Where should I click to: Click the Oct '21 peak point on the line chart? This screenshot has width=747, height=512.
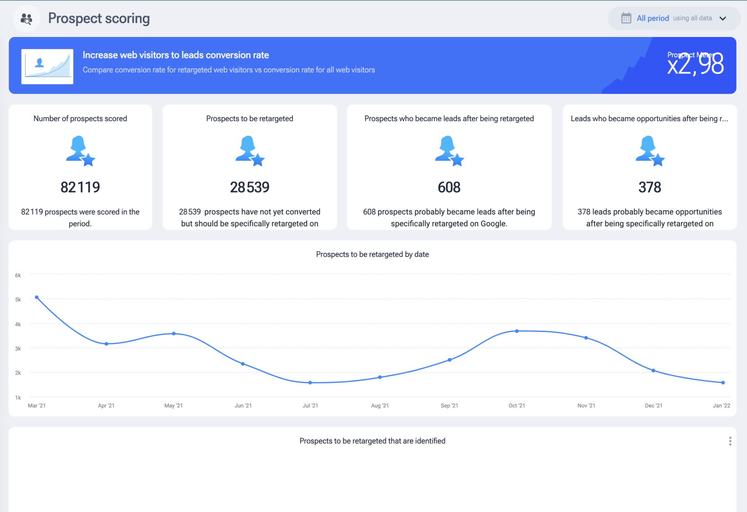(517, 331)
